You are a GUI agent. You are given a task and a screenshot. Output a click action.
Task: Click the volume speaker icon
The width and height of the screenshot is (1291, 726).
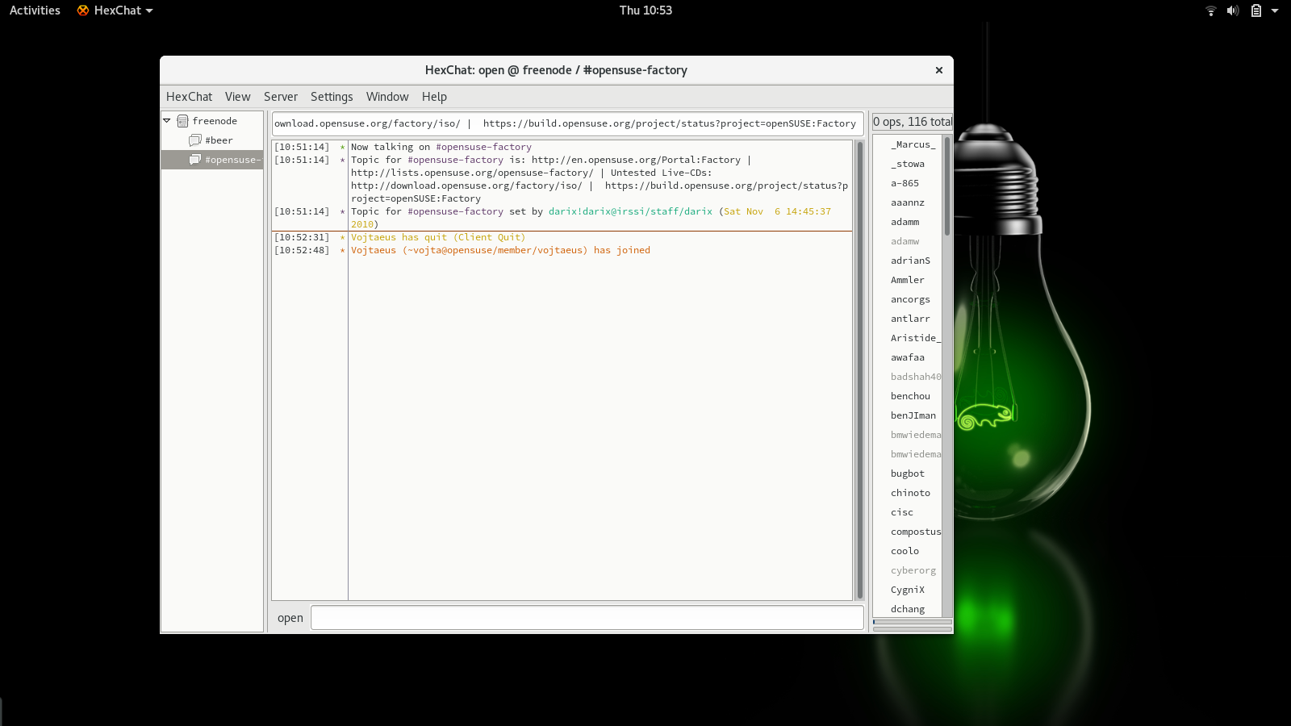(1232, 10)
